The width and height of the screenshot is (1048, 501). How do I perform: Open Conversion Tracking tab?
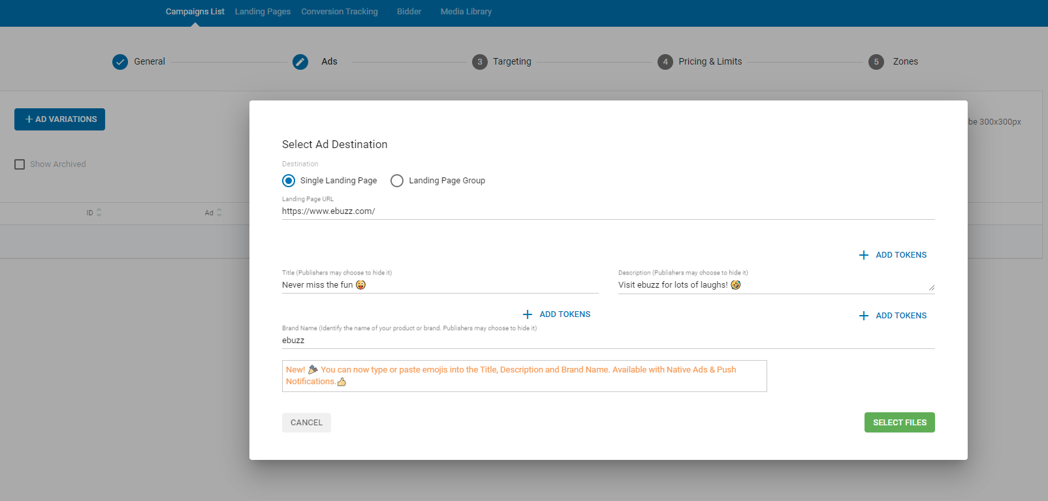[x=340, y=12]
